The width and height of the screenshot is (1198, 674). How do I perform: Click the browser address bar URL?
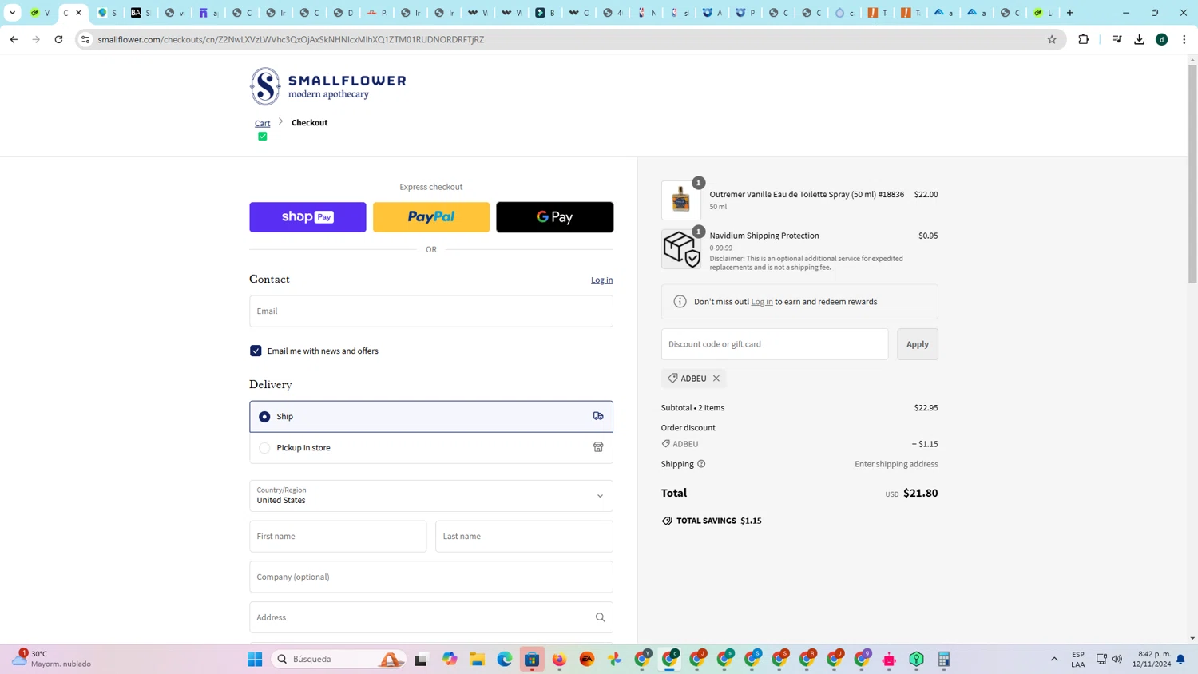coord(291,39)
